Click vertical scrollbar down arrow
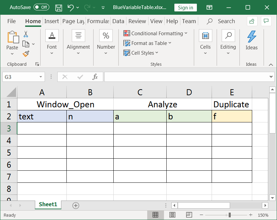The height and width of the screenshot is (220, 277). (x=272, y=198)
